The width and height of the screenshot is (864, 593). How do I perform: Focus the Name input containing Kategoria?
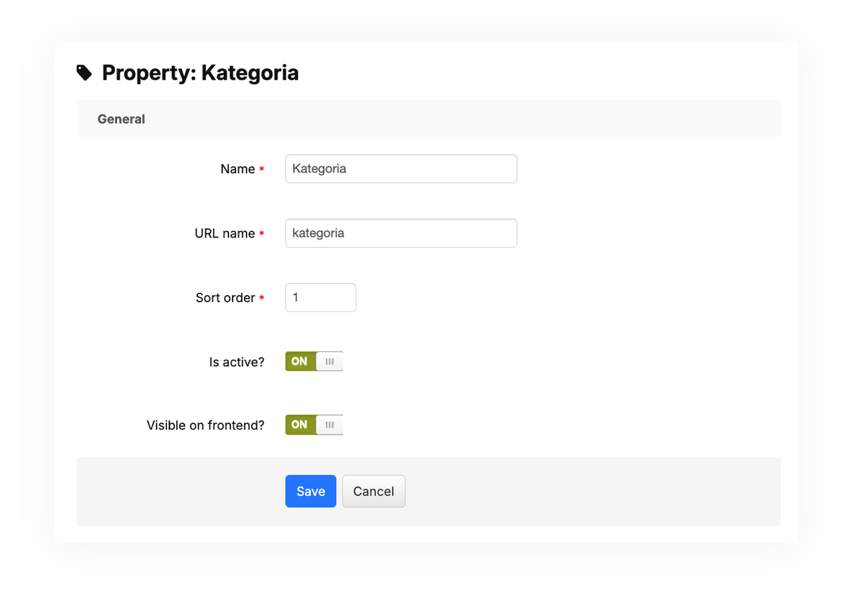(401, 169)
